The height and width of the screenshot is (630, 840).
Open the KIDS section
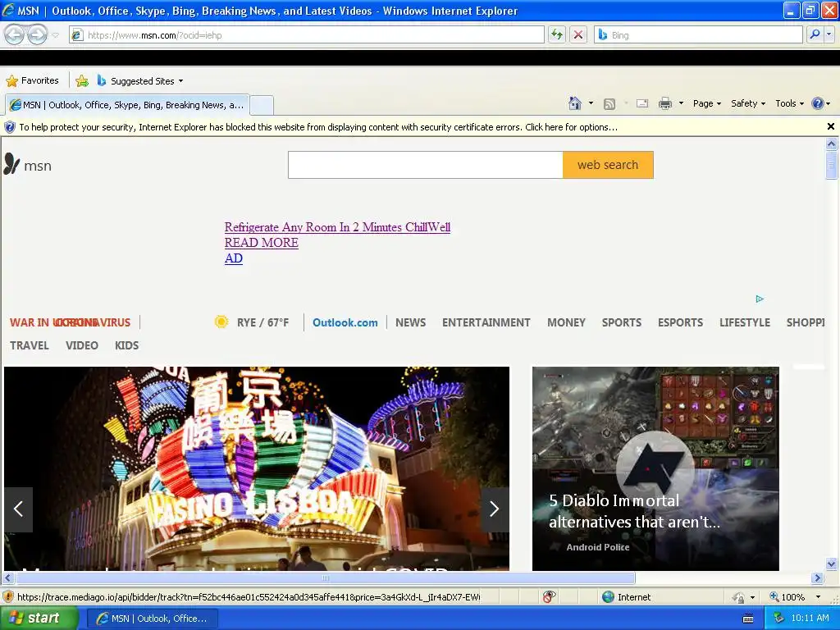[x=127, y=345]
